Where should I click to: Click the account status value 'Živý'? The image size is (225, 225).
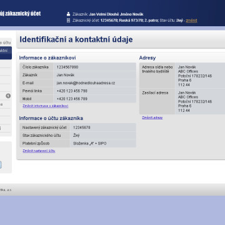tap(76, 136)
